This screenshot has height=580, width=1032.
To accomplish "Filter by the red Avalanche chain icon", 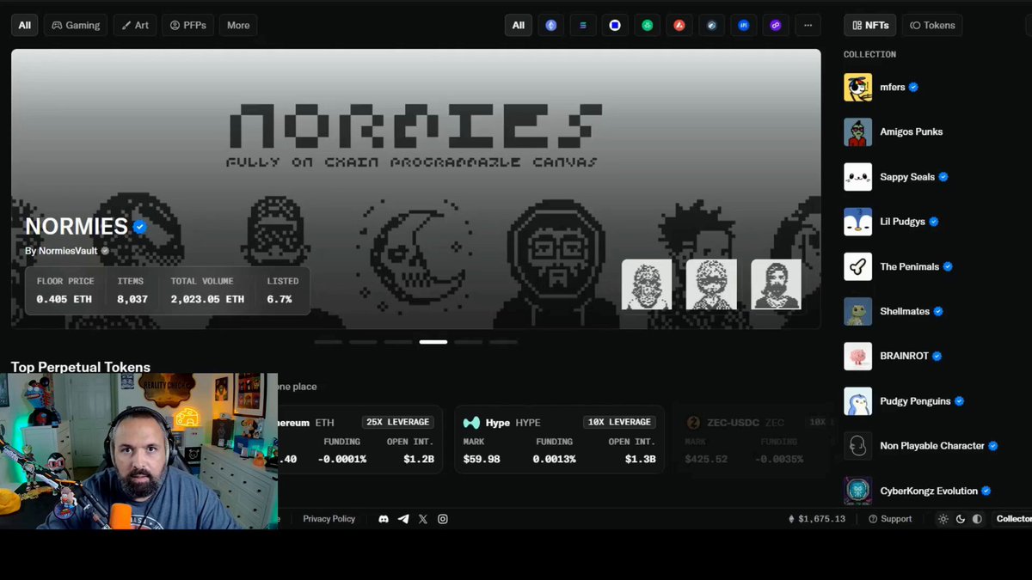I will pos(679,25).
